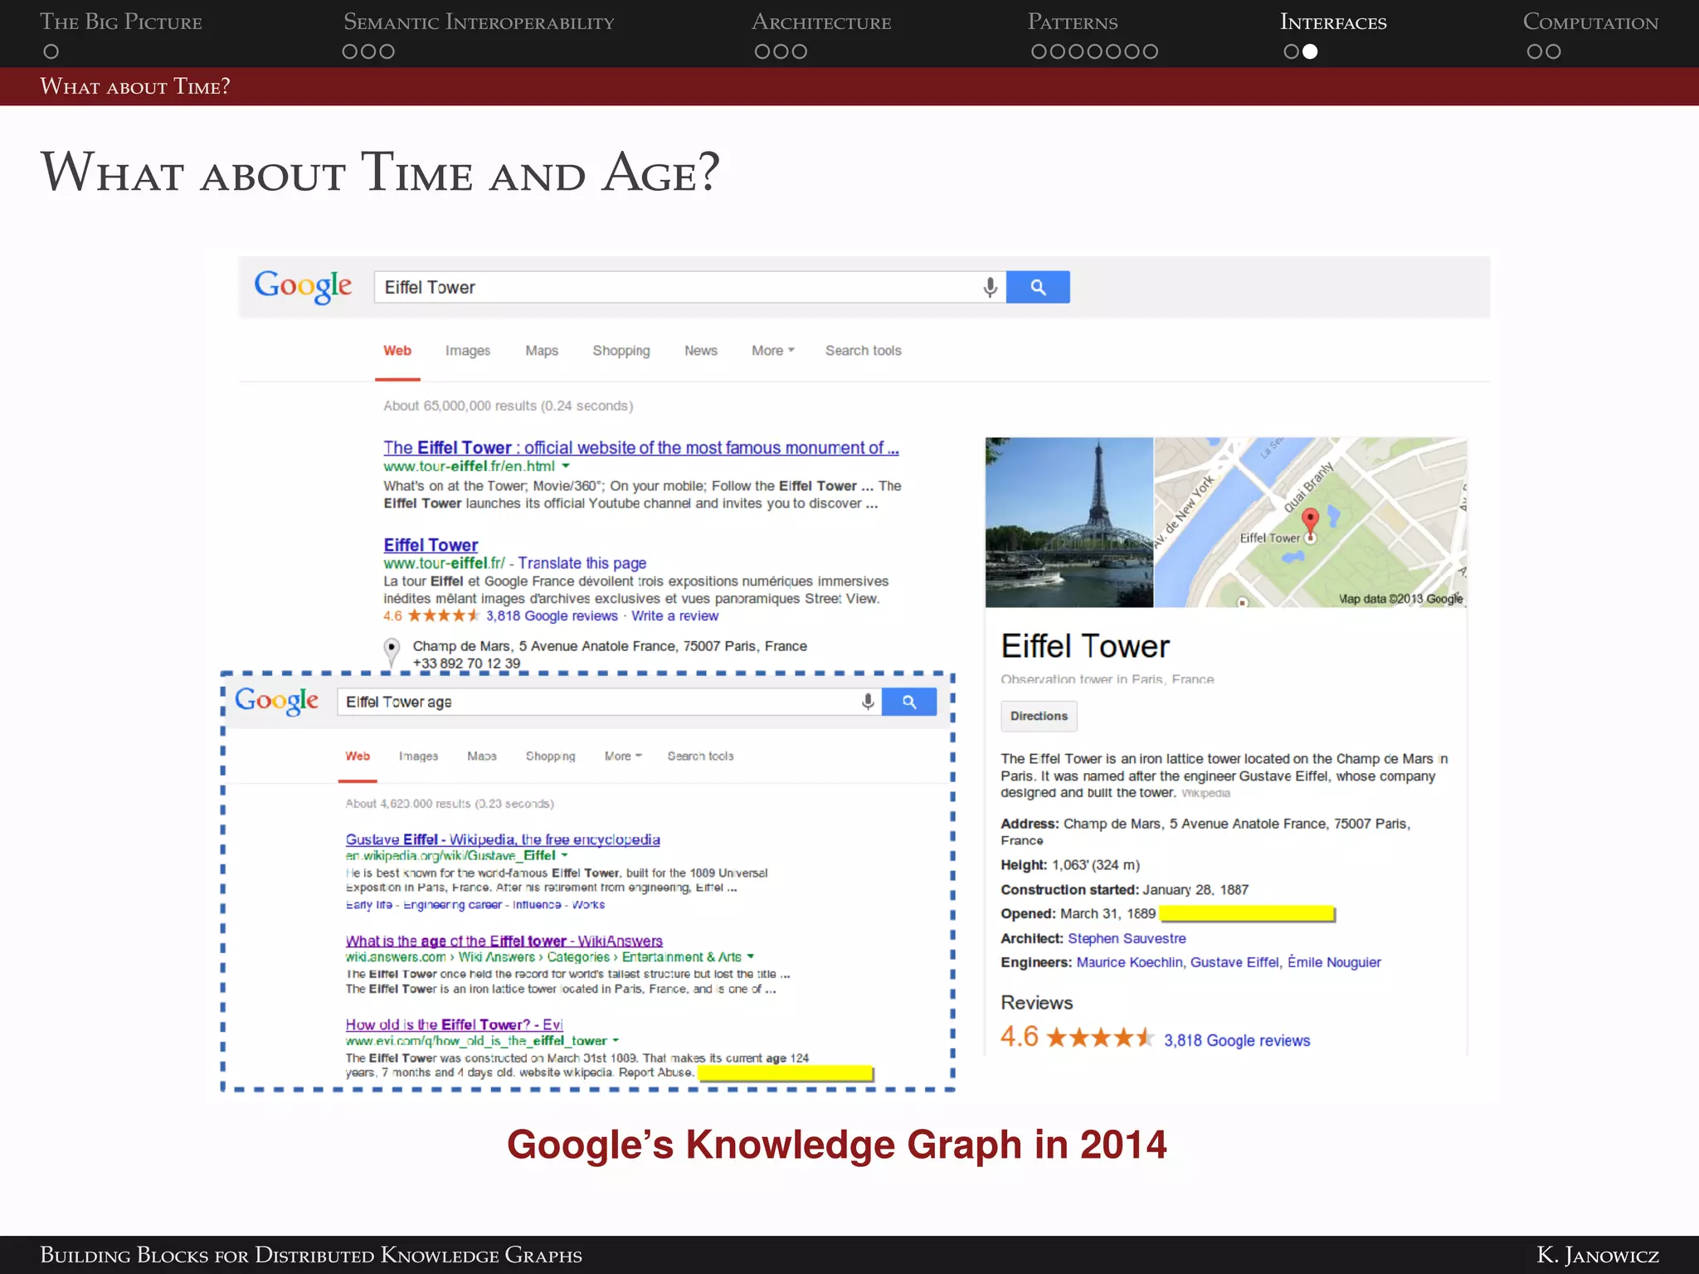Click the Wikipedia source link in description
This screenshot has height=1274, width=1699.
[x=1205, y=794]
